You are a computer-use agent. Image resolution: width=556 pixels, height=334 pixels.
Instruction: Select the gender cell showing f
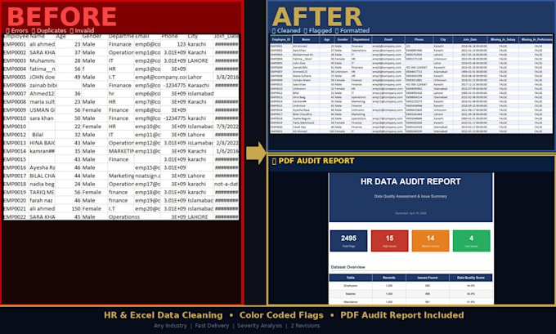tap(94, 69)
